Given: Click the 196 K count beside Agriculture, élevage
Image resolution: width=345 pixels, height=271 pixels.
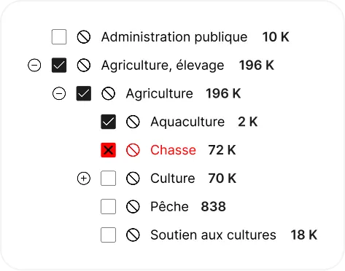Looking at the screenshot, I should pyautogui.click(x=257, y=66).
